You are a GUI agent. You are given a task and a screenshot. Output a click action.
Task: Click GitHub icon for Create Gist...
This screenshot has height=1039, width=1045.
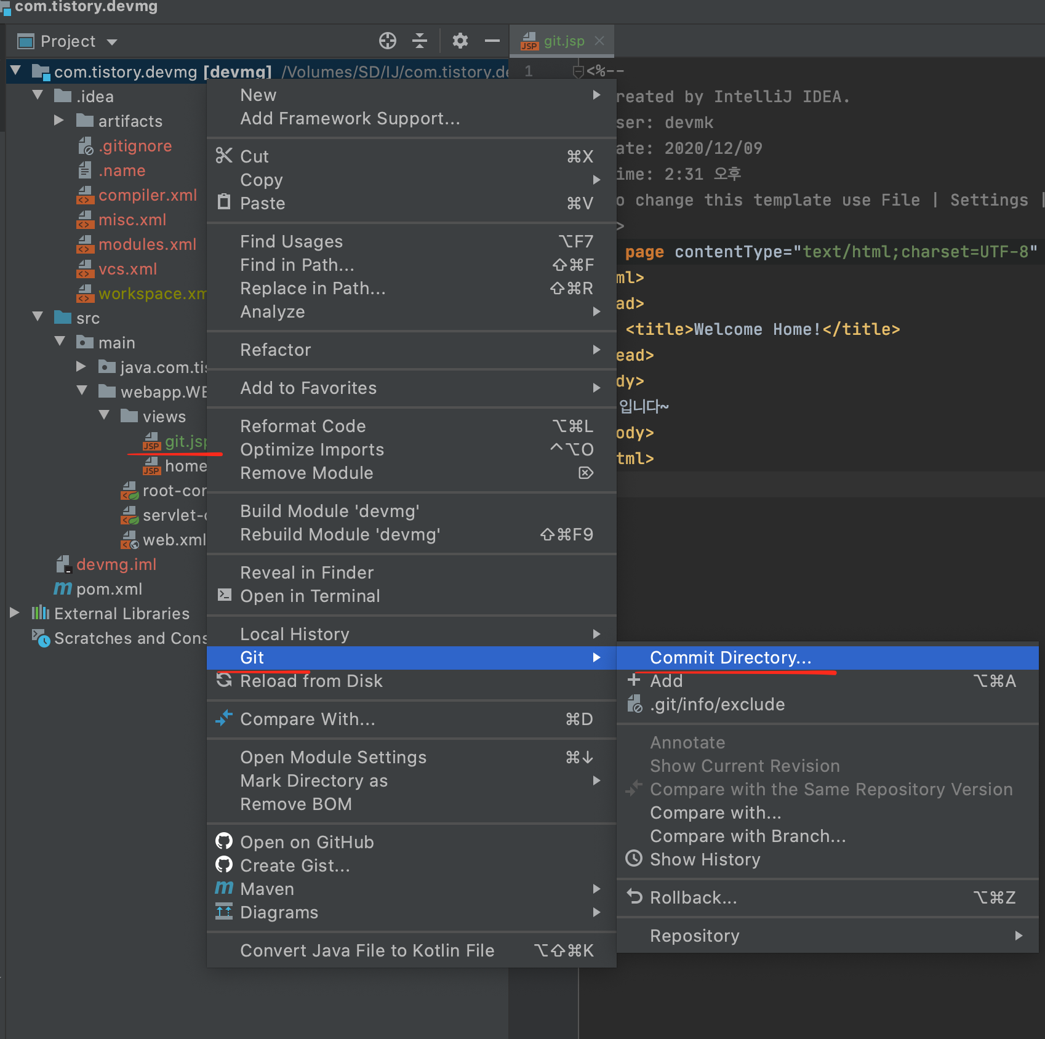click(224, 864)
